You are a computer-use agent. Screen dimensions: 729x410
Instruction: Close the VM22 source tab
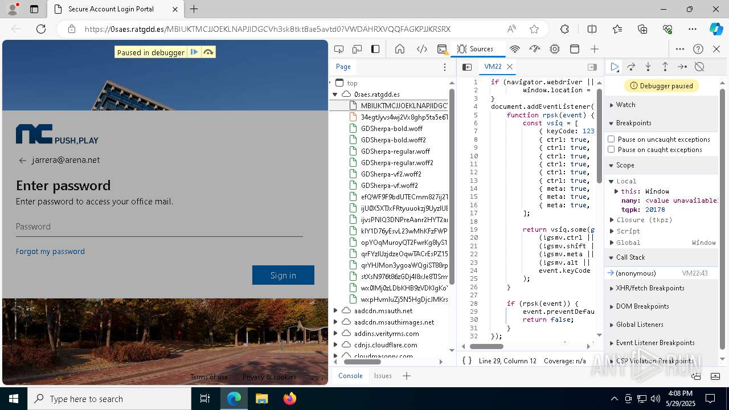(510, 67)
